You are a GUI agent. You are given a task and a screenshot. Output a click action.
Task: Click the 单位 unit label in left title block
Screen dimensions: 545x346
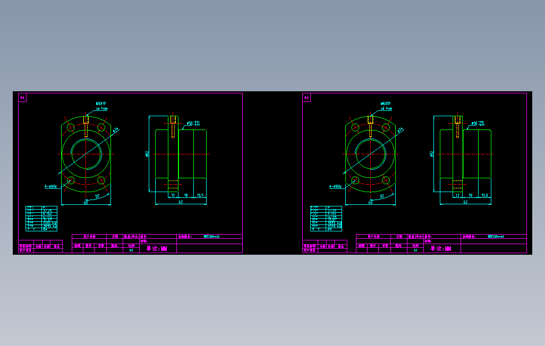point(156,248)
